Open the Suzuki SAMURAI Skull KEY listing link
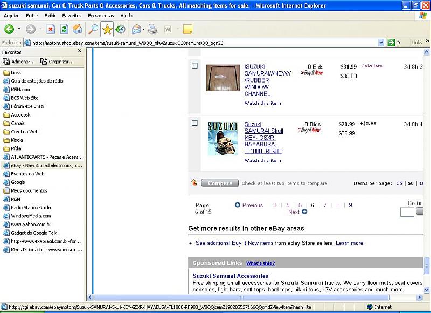 click(x=264, y=138)
